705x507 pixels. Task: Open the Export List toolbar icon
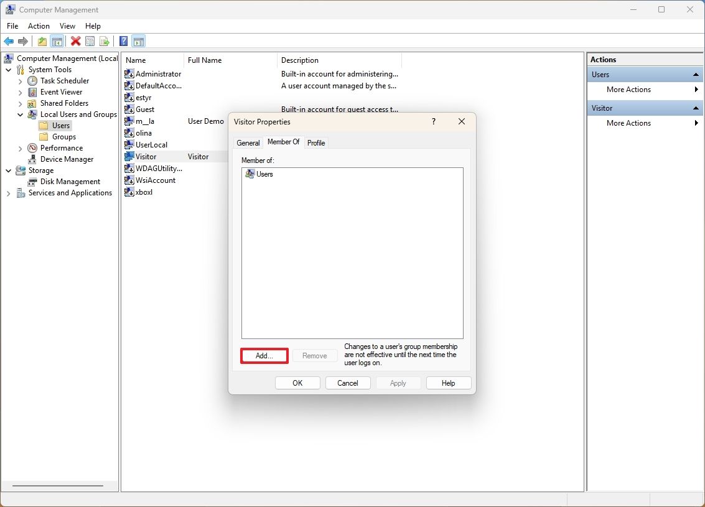[105, 41]
